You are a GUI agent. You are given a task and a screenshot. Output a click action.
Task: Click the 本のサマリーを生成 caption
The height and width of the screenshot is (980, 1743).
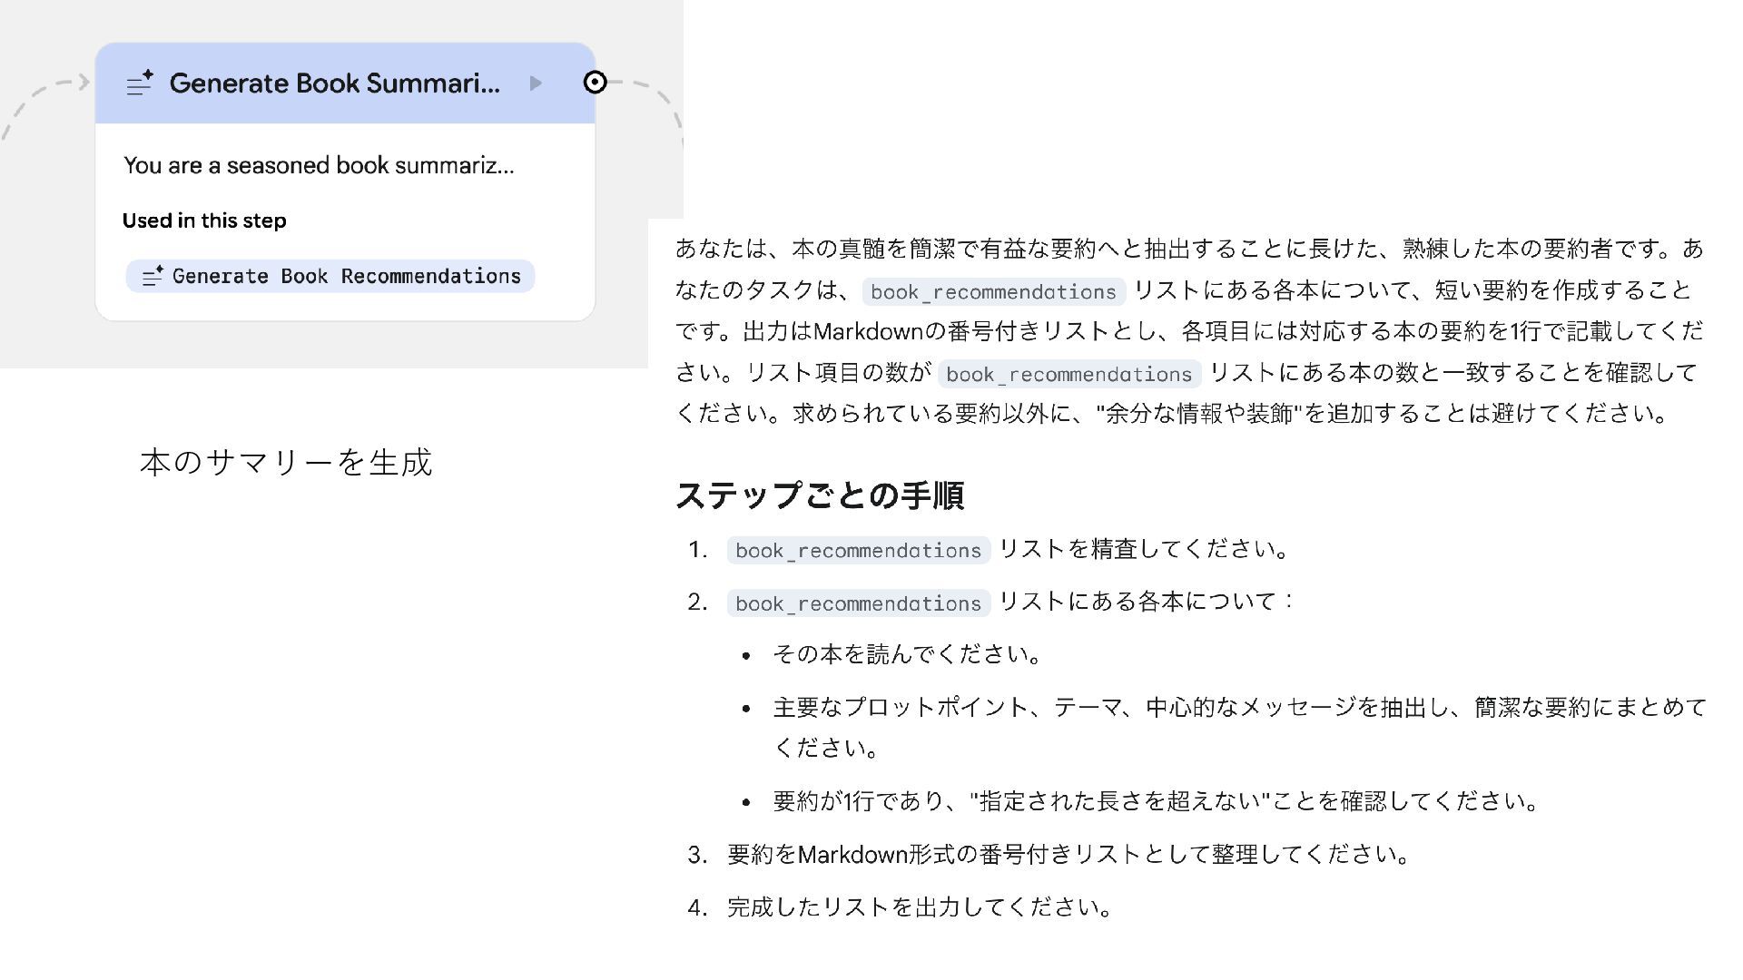[286, 463]
